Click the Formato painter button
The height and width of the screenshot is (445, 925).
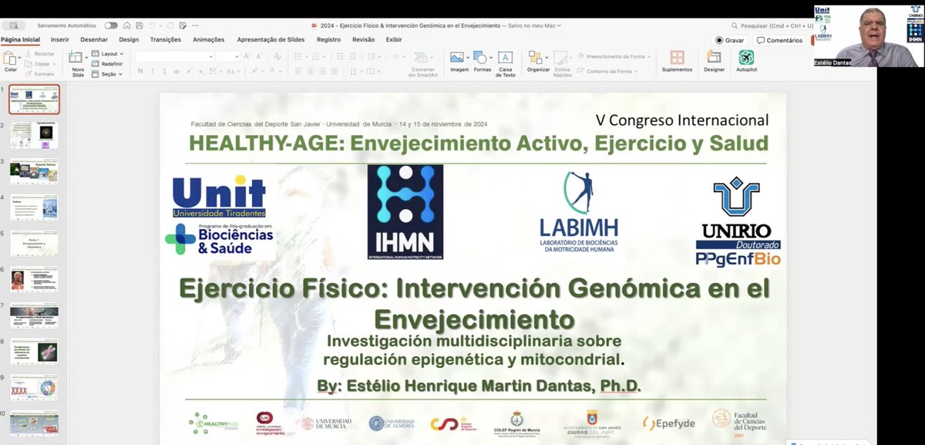[x=39, y=74]
